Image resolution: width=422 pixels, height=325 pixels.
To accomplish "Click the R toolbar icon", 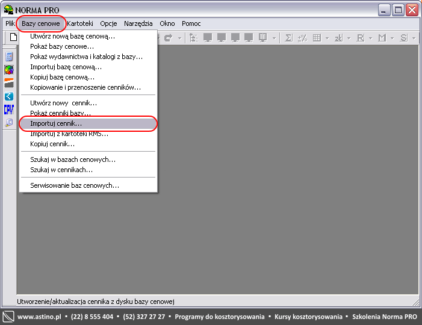I will pyautogui.click(x=361, y=38).
